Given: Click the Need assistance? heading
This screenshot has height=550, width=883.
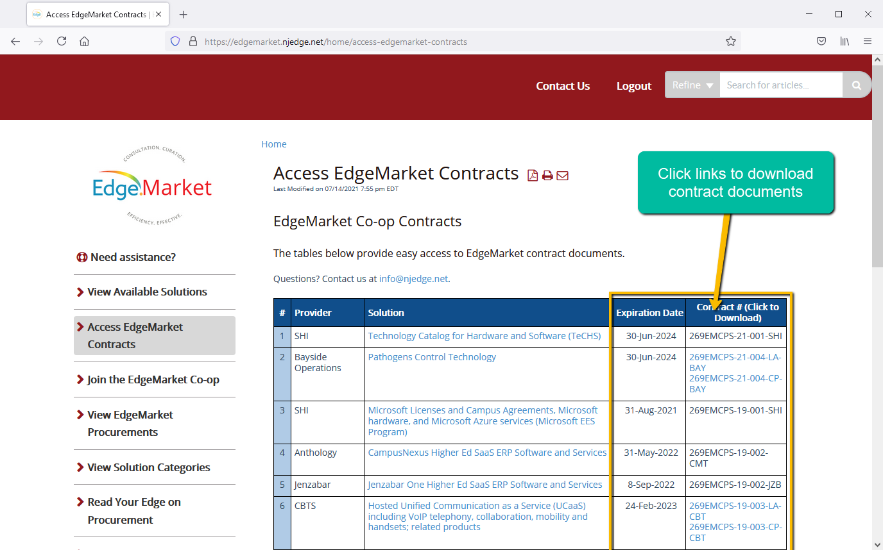Looking at the screenshot, I should (133, 257).
